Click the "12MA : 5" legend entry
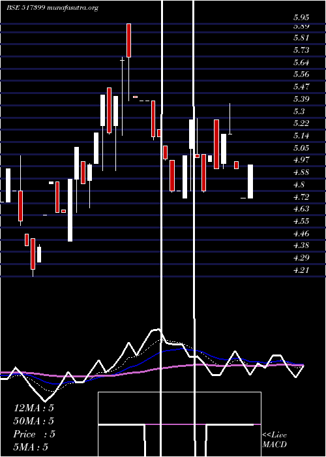The width and height of the screenshot is (326, 457). coord(34,408)
